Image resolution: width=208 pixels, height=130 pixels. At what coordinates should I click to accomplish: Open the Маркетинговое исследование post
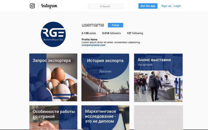(105, 118)
